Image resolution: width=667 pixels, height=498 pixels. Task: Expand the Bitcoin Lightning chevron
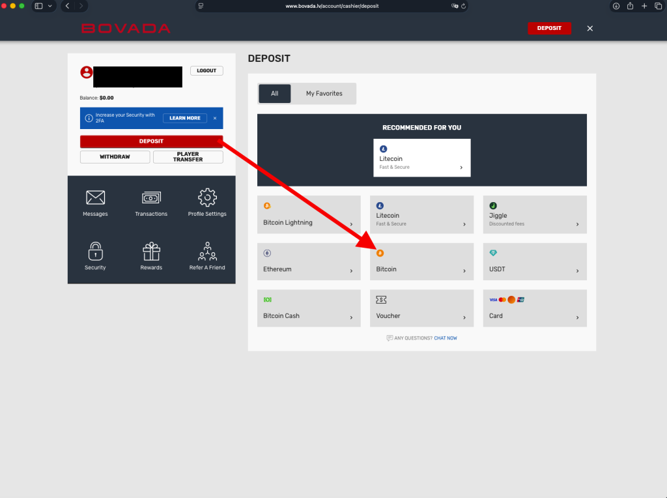351,224
